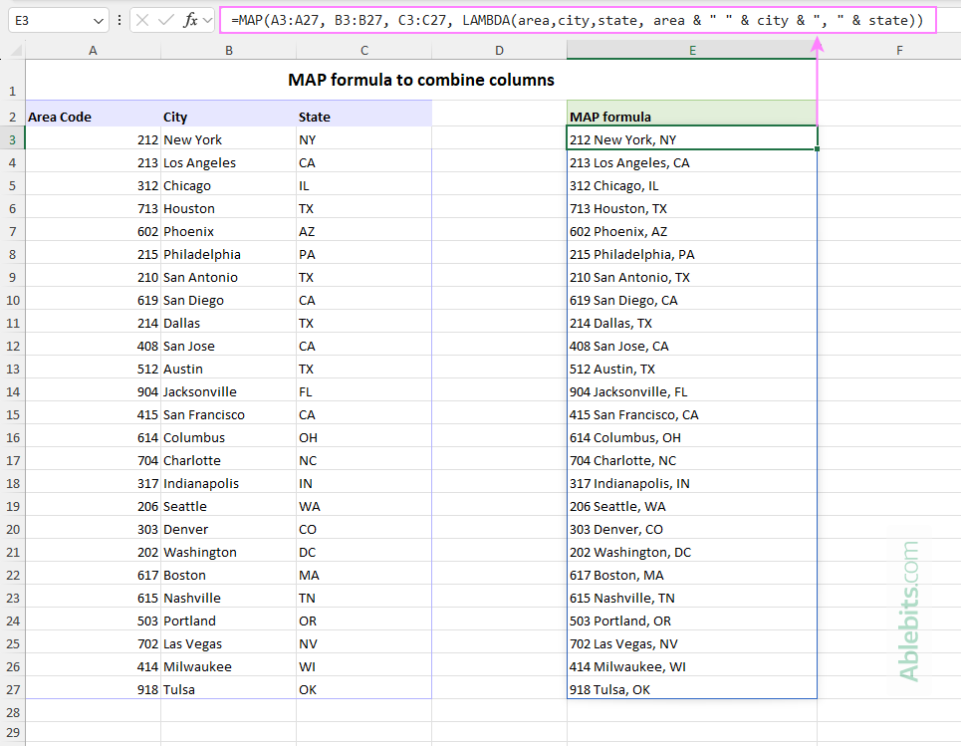Click row header 3

tap(12, 139)
